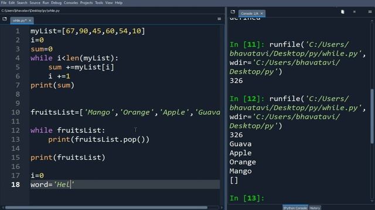This screenshot has width=375, height=210.
Task: Click code line 'sum=0'
Action: click(42, 49)
